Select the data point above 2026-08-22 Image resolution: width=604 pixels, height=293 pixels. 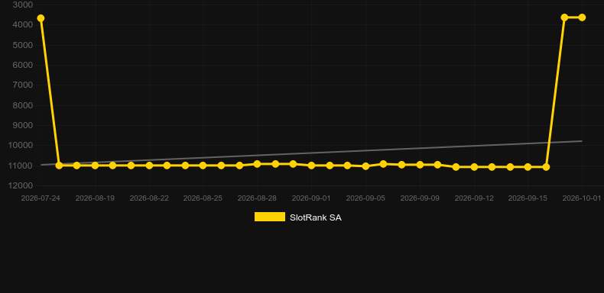[x=149, y=166]
